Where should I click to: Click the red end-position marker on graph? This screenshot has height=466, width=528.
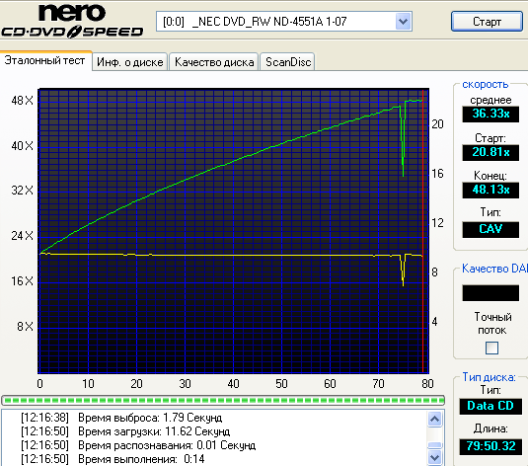point(423,231)
